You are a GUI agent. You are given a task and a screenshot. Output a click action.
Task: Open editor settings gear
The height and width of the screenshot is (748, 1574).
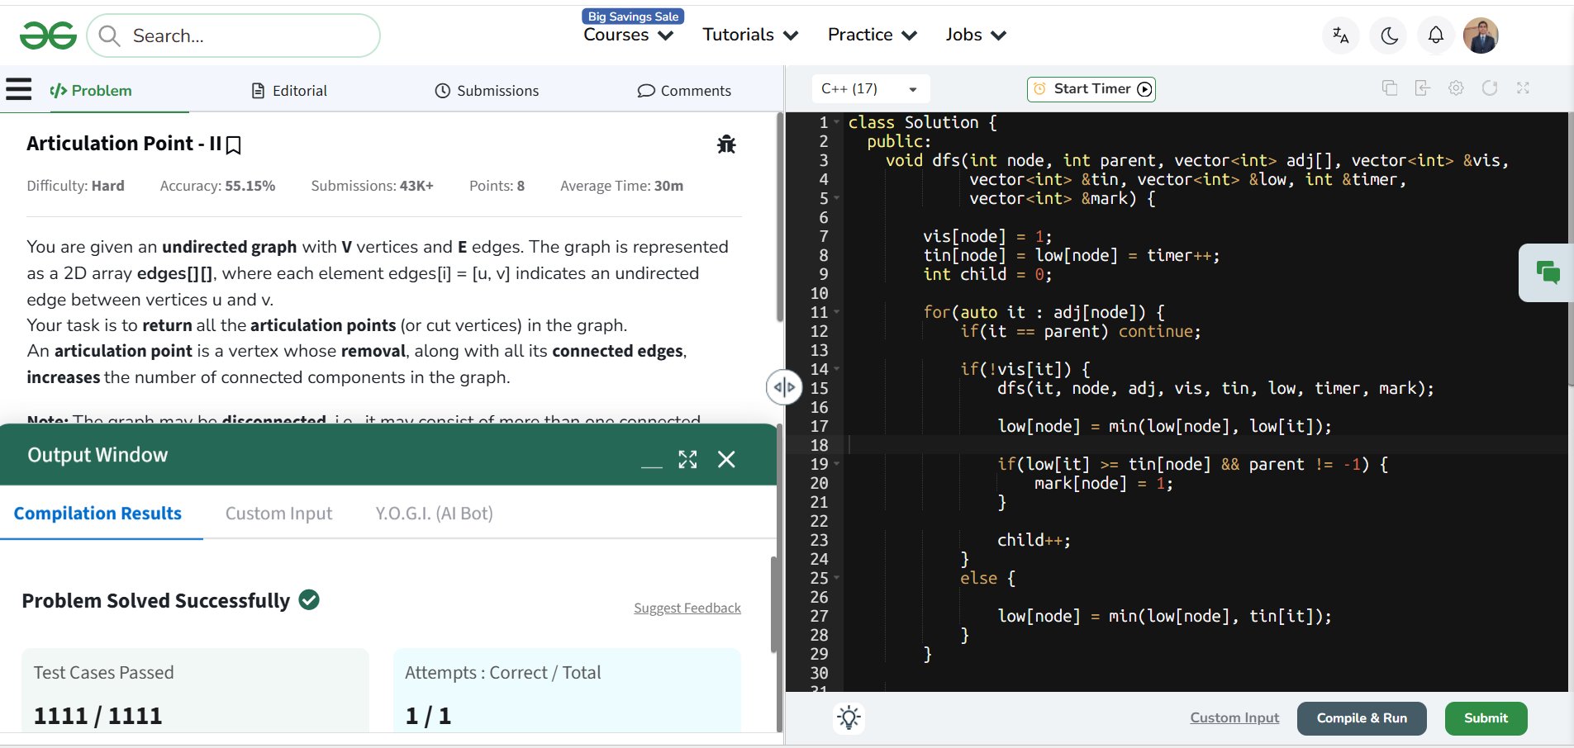[1456, 88]
